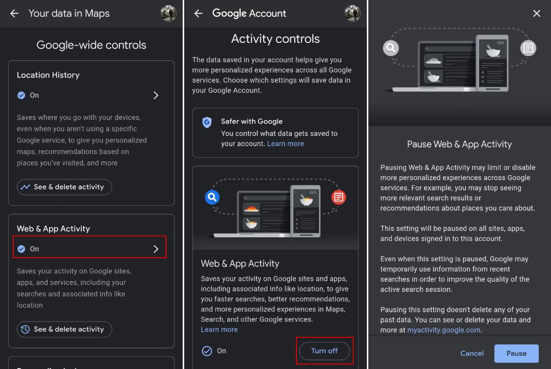Click the Web & App Activity On checkmark in Maps
Screen dimensions: 551x369
(21, 249)
